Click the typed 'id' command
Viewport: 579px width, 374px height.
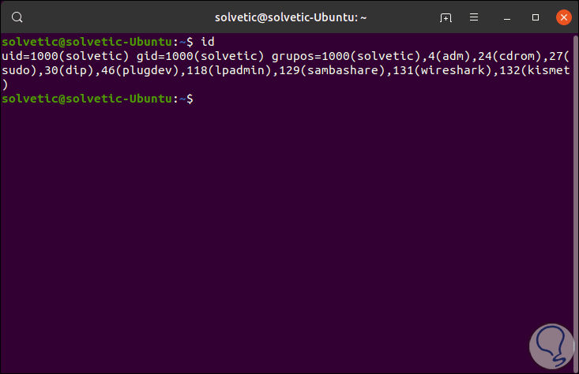click(x=208, y=42)
